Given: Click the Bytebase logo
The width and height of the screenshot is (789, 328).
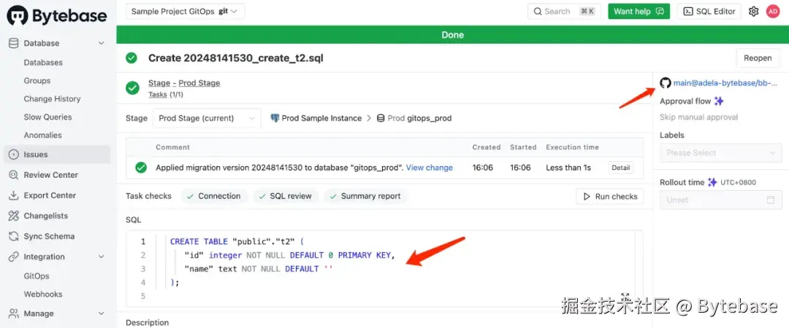Looking at the screenshot, I should [57, 15].
